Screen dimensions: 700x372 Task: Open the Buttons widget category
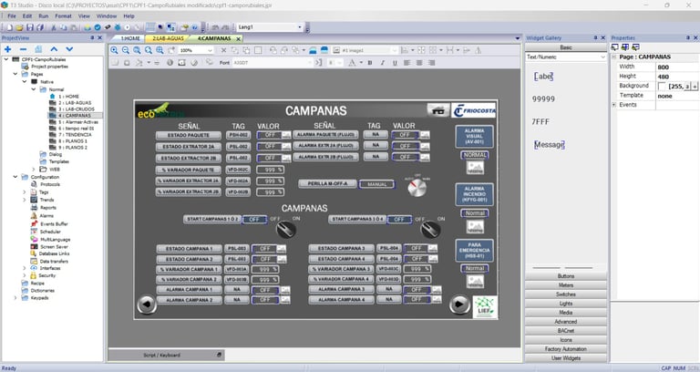(566, 276)
